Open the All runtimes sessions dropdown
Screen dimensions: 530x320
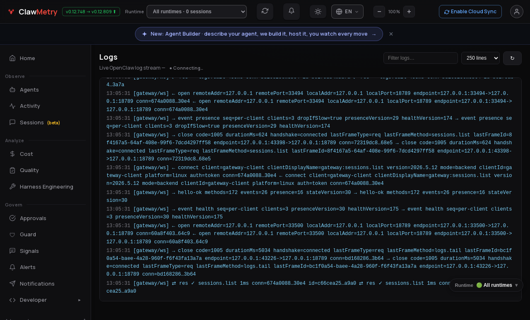coord(197,12)
